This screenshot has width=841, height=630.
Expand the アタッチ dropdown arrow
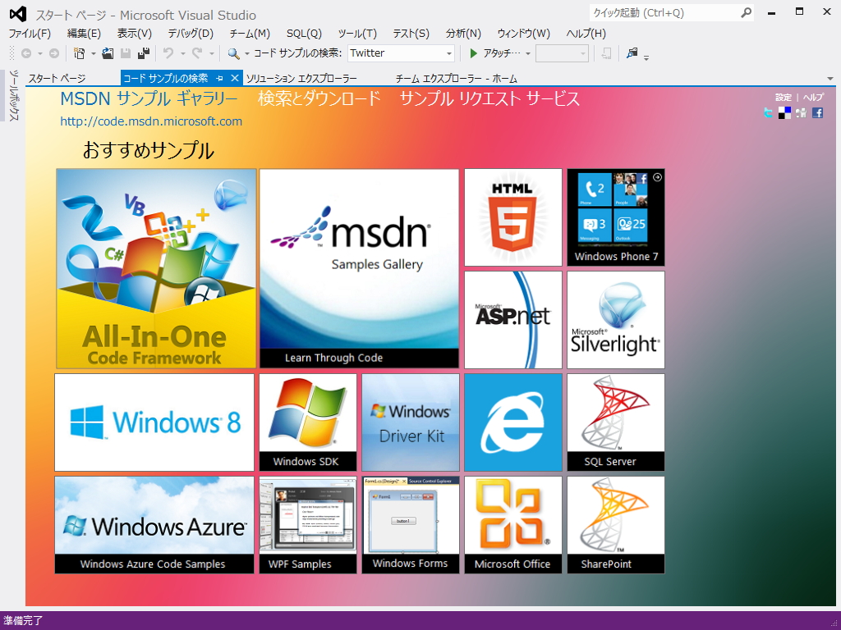click(529, 52)
